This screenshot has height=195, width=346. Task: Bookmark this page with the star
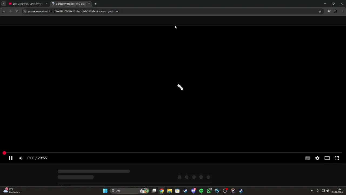pyautogui.click(x=320, y=11)
